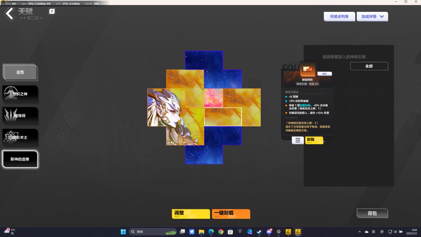Open the 全部 filter selector
Screen dimensions: 421x237
369,66
